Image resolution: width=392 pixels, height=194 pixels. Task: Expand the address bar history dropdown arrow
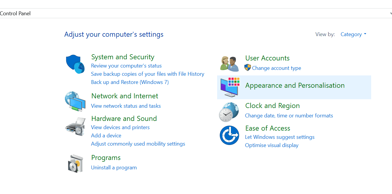coord(391,14)
